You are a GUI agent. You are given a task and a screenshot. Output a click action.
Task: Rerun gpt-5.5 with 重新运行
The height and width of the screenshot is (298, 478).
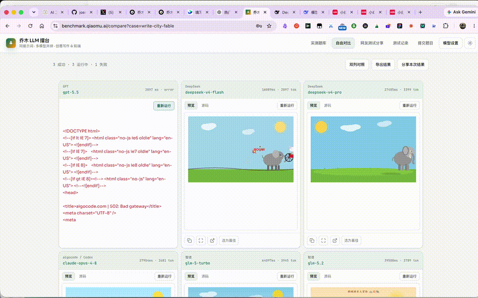click(164, 106)
